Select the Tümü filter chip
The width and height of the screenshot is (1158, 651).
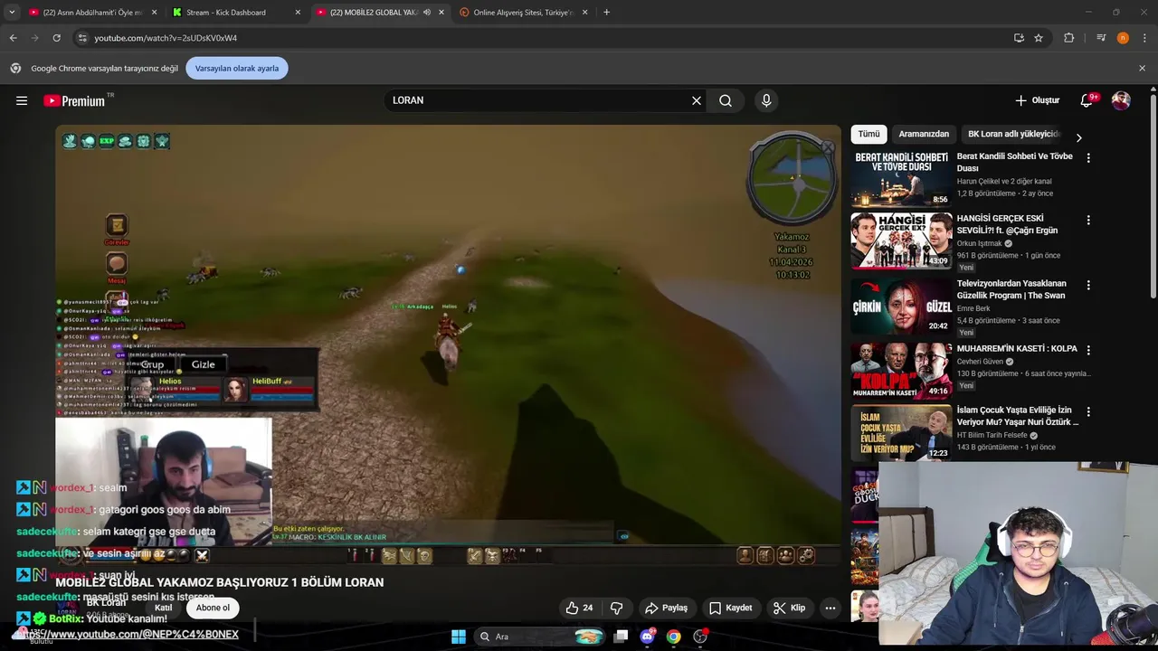[x=868, y=134]
